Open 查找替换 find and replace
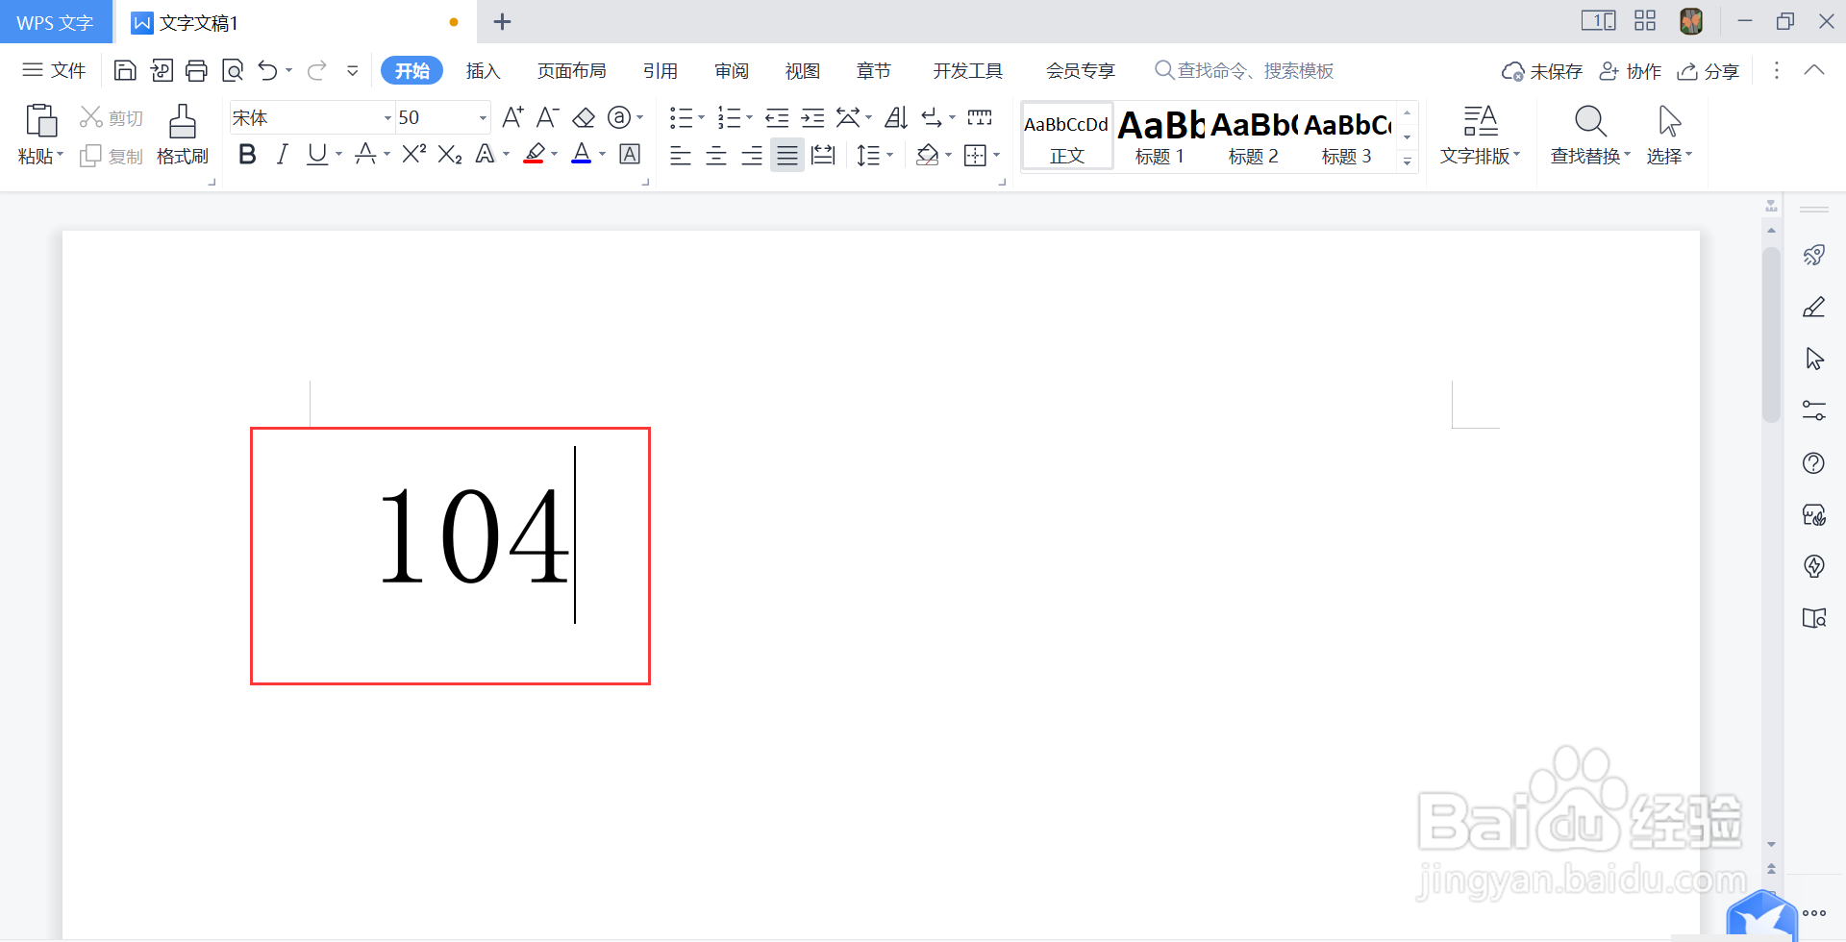 pos(1590,135)
